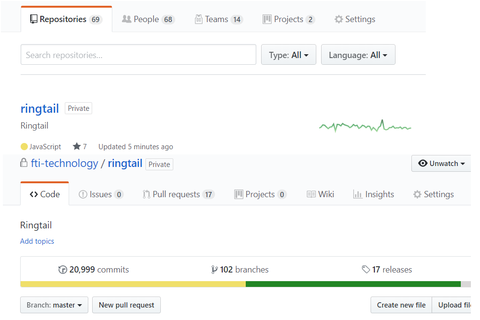Open the repository Settings tab
480x320 pixels.
pos(433,194)
